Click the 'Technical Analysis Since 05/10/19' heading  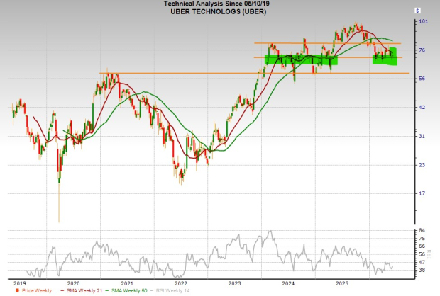click(216, 4)
